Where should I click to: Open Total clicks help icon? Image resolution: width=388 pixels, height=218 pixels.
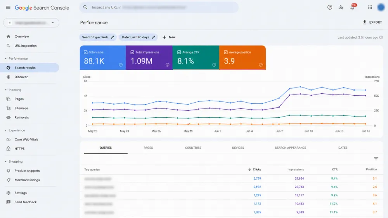tap(121, 65)
